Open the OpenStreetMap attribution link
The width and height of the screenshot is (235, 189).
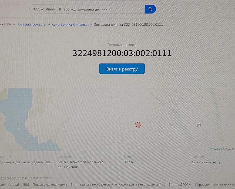(230, 149)
